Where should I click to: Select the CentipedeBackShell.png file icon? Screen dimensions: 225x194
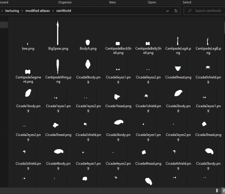pos(117,43)
